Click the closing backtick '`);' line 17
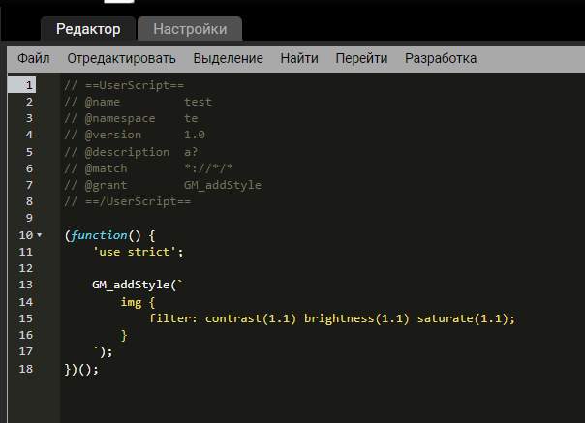The width and height of the screenshot is (585, 423). [x=103, y=351]
